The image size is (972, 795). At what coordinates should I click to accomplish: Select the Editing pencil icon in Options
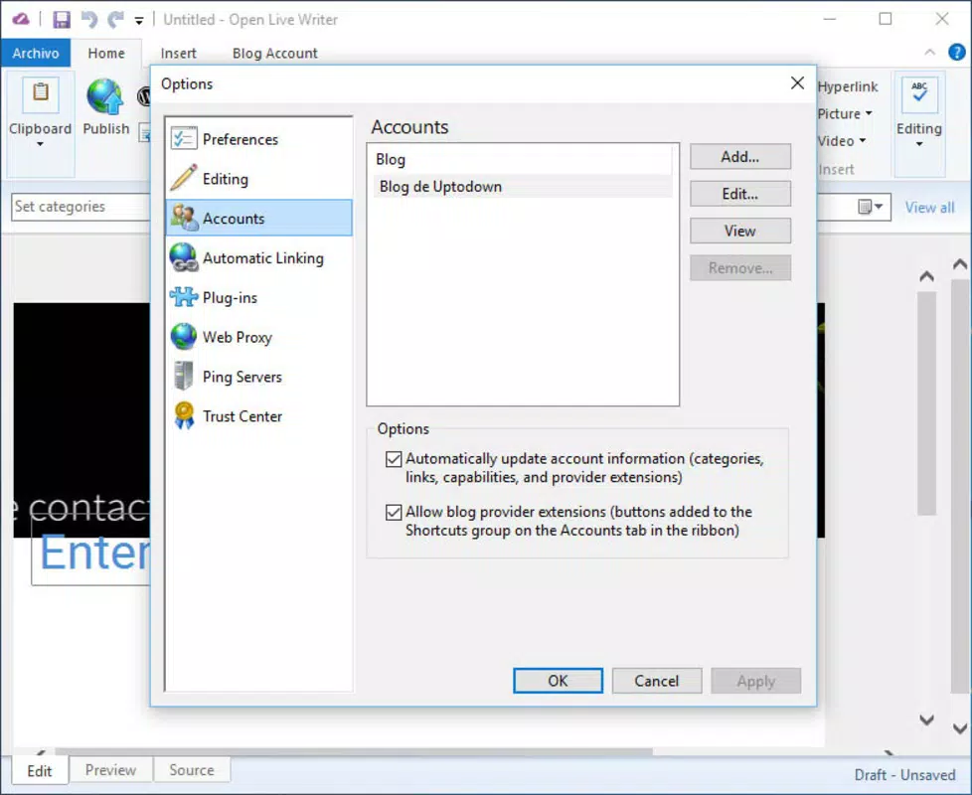[x=184, y=178]
